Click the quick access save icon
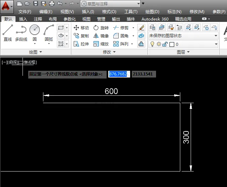The width and height of the screenshot is (227, 187). 35,3
